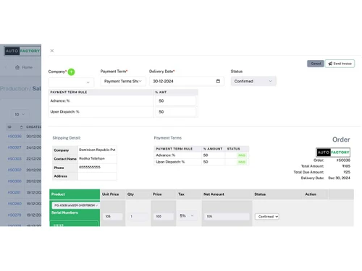362x271 pixels.
Task: Click the Qty field showing 1
Action: (x=138, y=217)
